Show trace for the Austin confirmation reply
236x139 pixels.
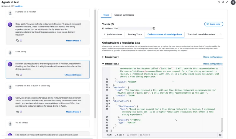[73, 112]
